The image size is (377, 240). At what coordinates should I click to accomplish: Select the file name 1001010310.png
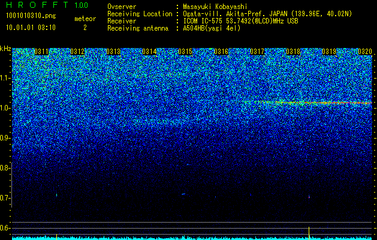point(31,16)
